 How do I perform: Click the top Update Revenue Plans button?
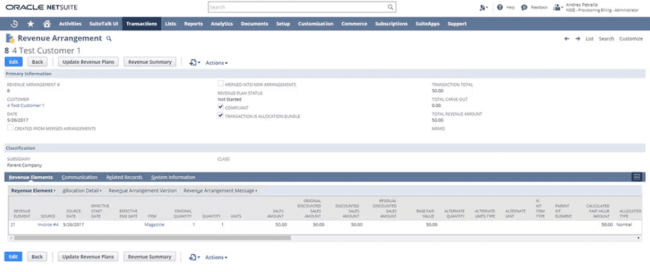coord(89,62)
